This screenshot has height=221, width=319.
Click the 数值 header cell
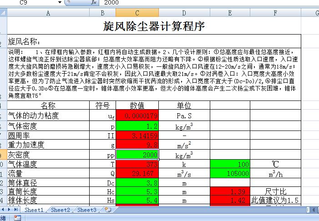(137, 105)
